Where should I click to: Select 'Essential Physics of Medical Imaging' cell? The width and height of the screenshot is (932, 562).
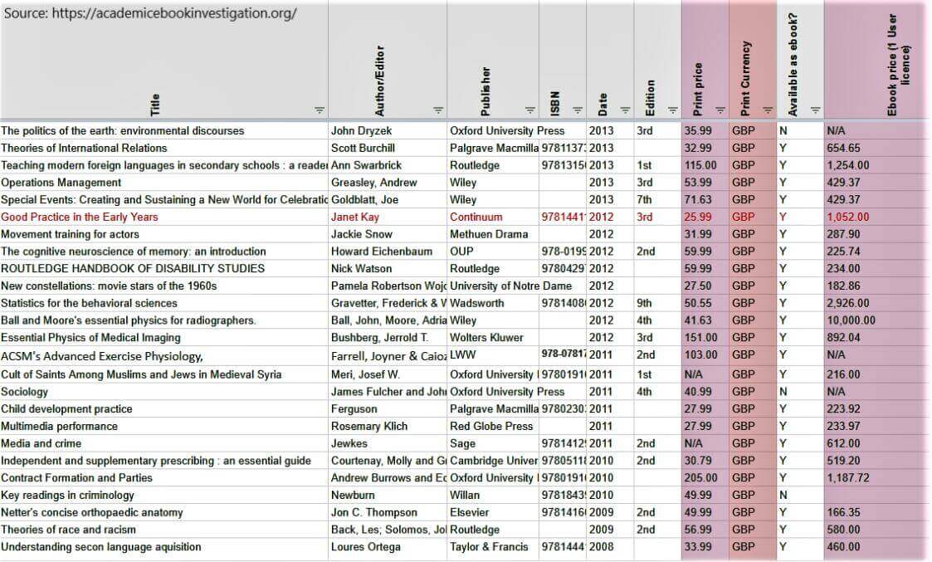[x=164, y=338]
